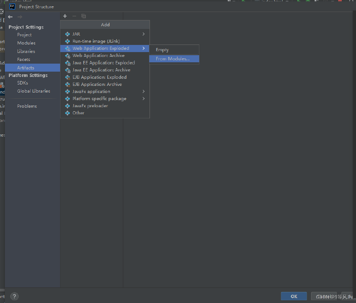Click the Copy artifact toolbar icon
The image size is (356, 303).
point(84,16)
